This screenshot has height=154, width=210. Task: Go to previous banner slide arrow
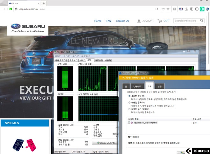[4, 72]
